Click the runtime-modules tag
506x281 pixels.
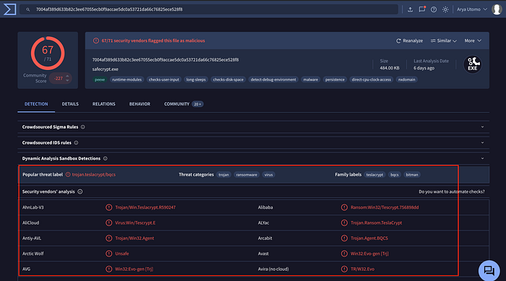(126, 79)
